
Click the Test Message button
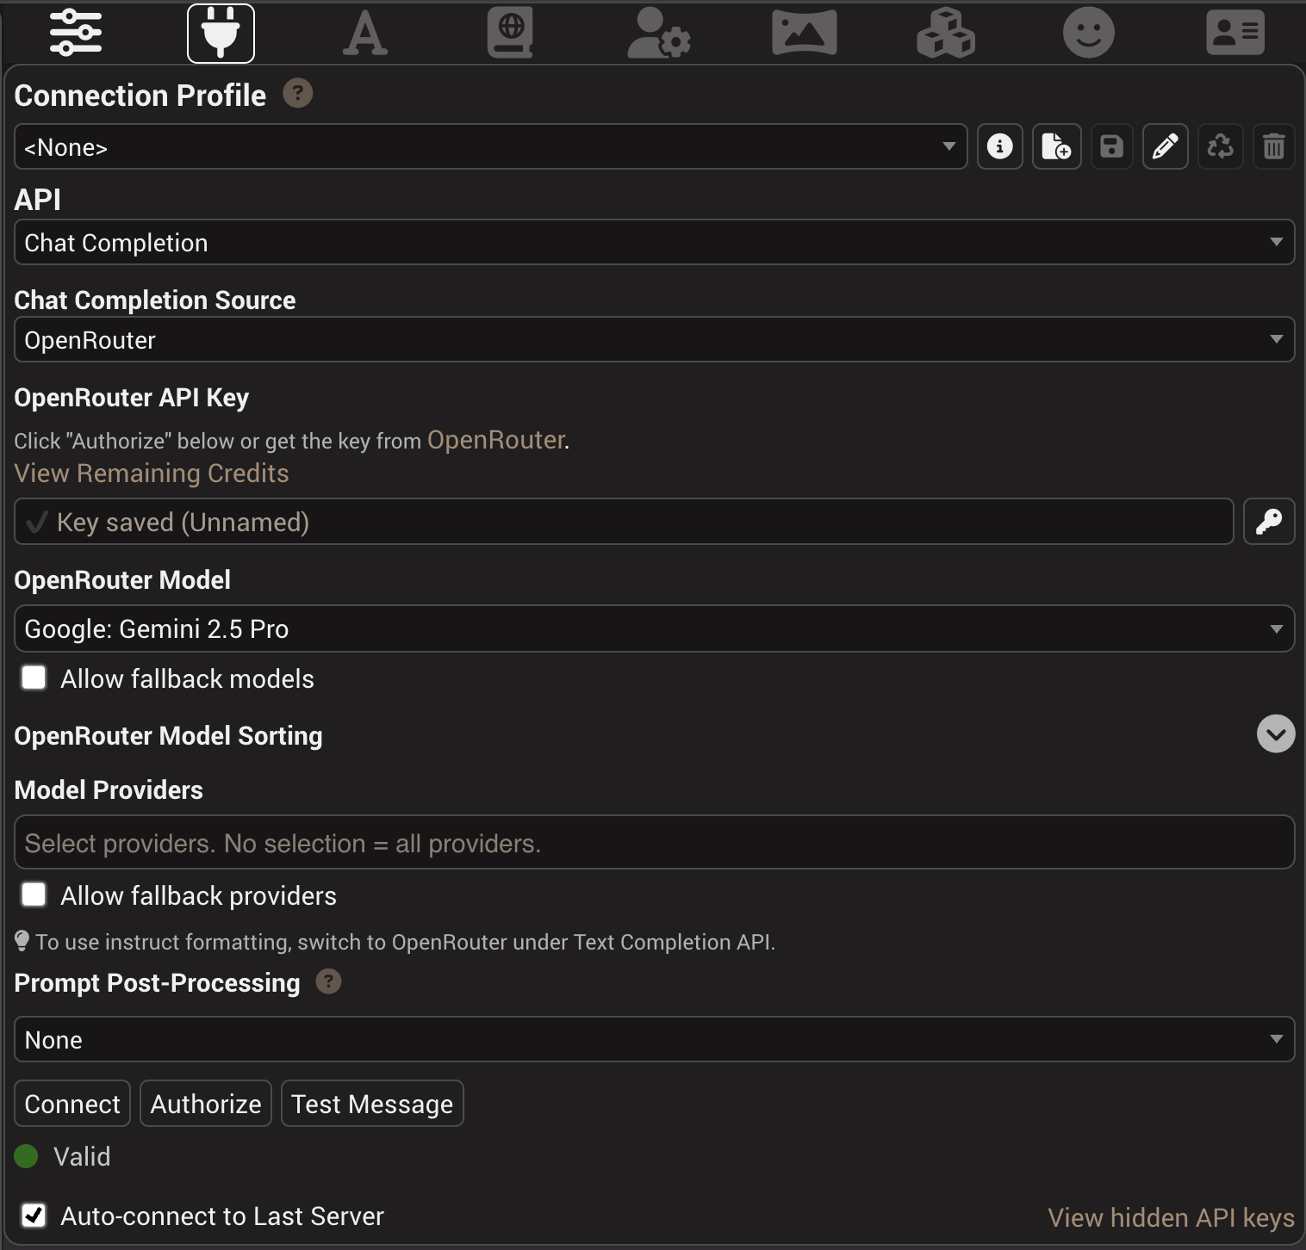(372, 1103)
